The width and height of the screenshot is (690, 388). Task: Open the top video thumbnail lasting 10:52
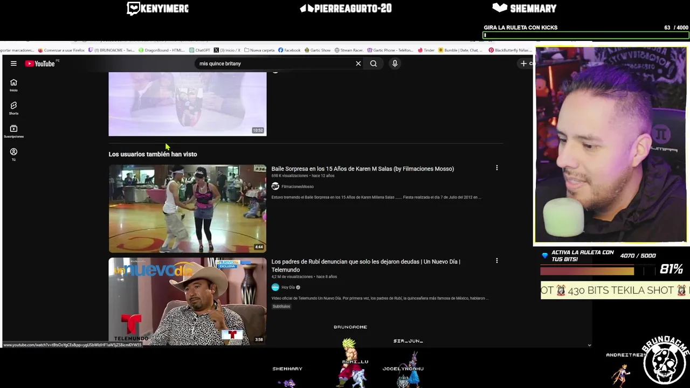tap(187, 104)
